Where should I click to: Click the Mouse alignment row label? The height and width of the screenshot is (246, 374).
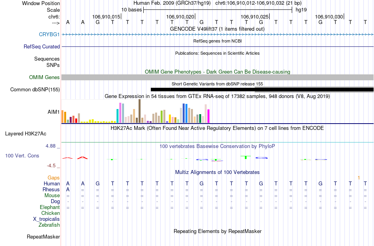pos(52,196)
